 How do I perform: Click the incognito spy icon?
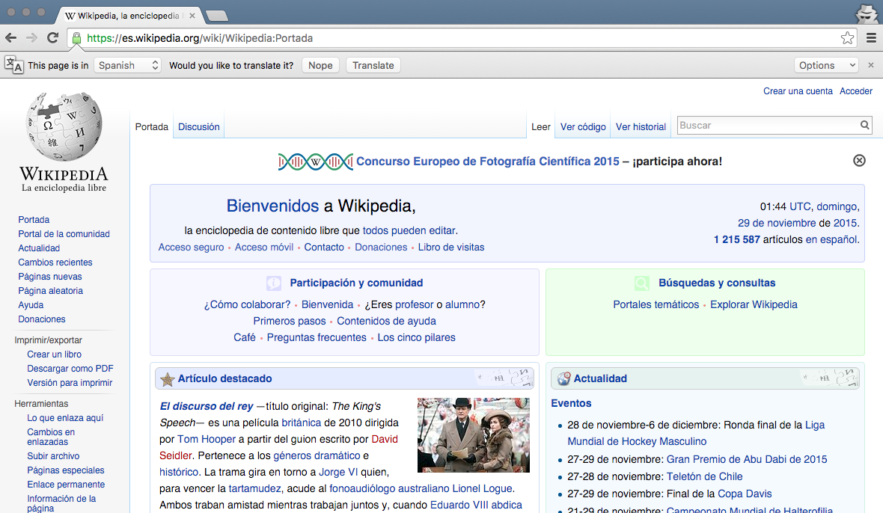866,13
